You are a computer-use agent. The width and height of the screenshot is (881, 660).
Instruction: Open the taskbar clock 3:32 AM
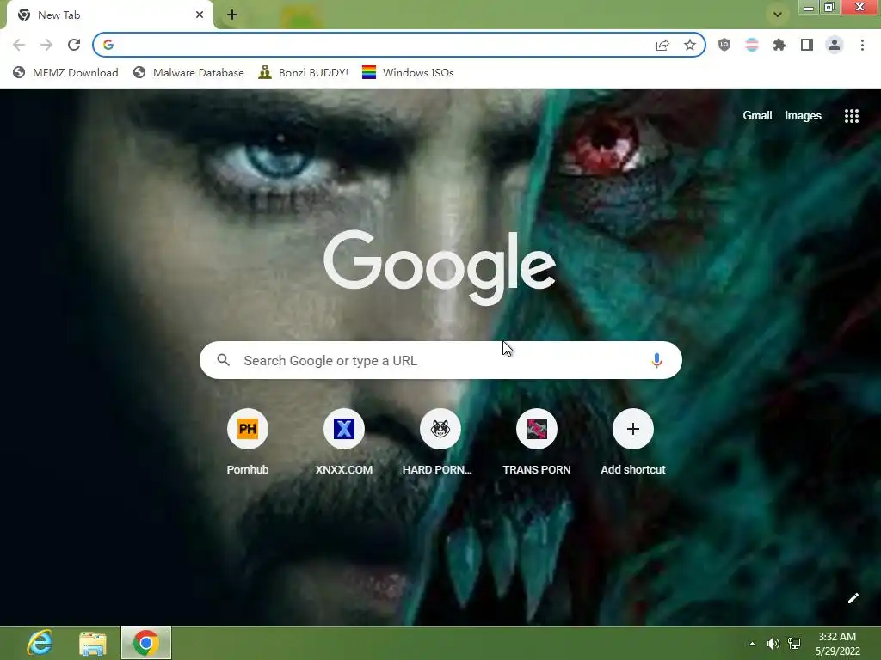click(838, 644)
